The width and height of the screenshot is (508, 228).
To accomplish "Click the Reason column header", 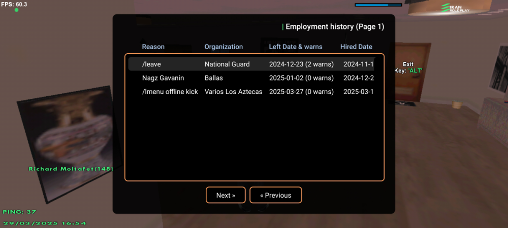I will 153,47.
